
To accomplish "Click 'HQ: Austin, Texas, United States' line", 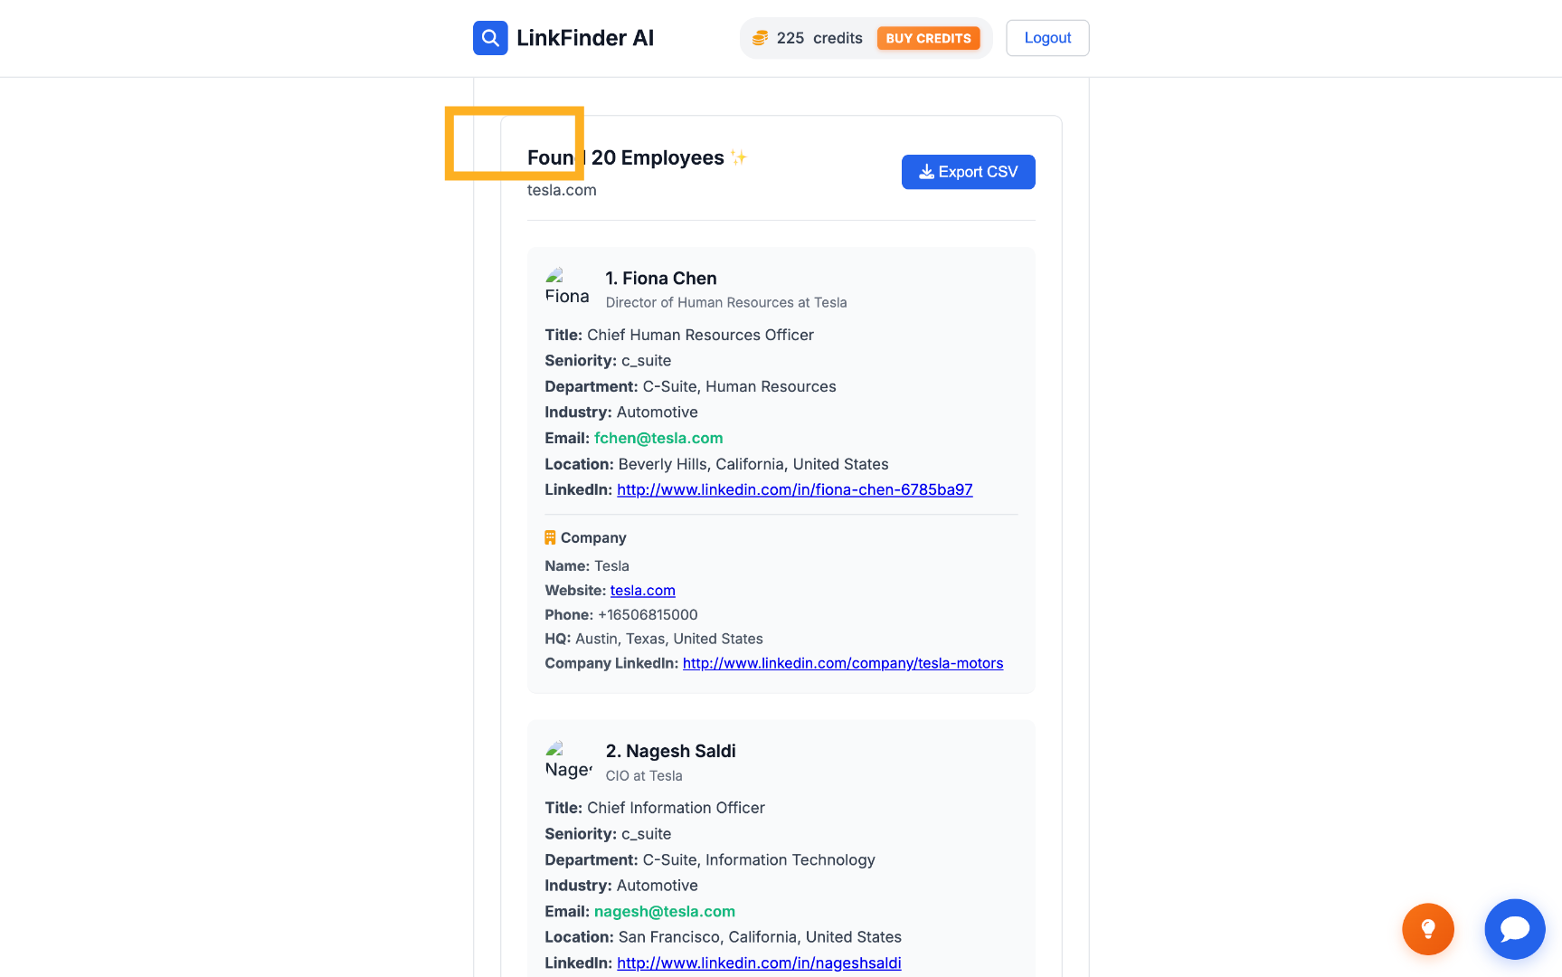I will tap(654, 639).
